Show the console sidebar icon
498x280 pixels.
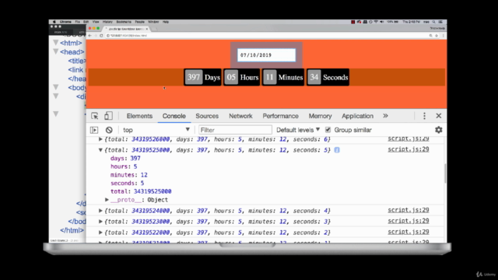94,130
